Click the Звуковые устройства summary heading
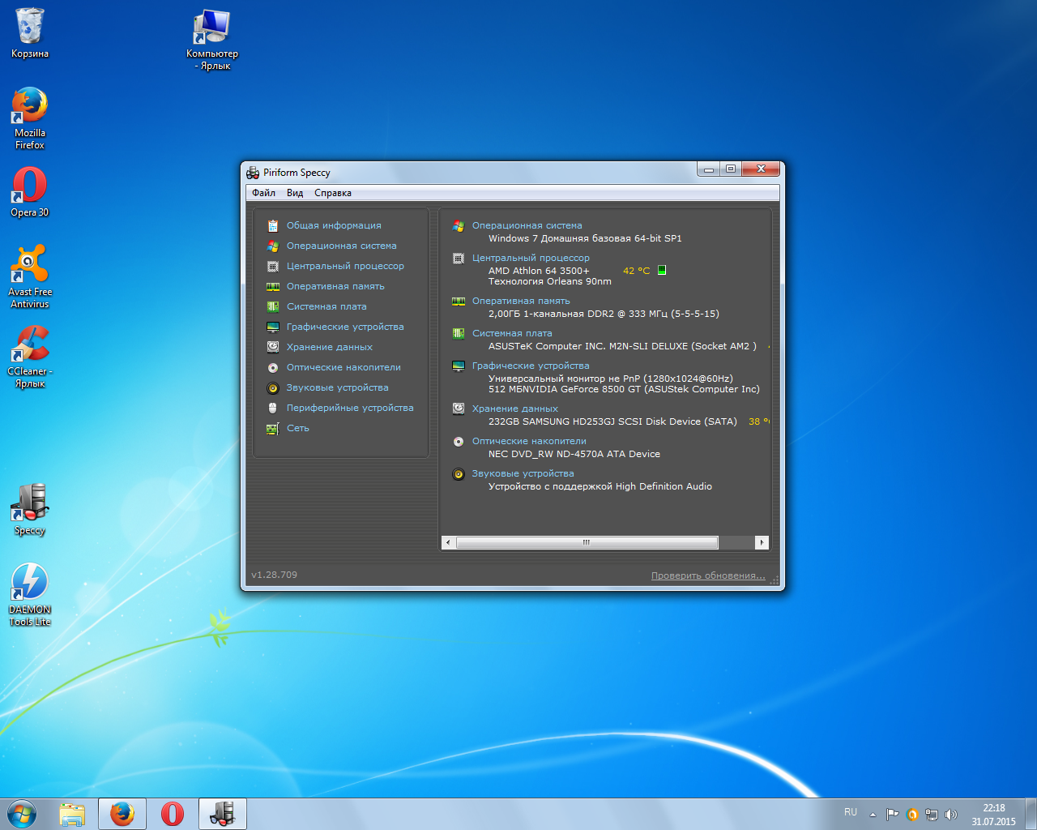The height and width of the screenshot is (830, 1037). [523, 473]
